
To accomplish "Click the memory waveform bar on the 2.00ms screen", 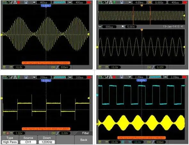I will pos(155,77).
